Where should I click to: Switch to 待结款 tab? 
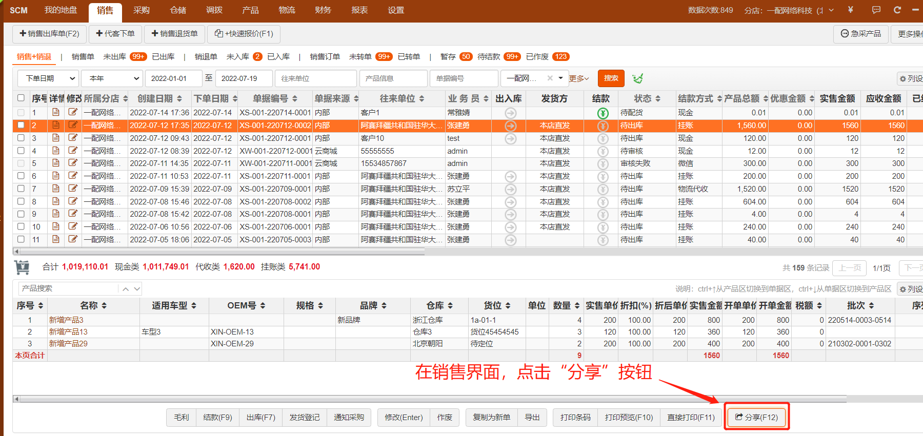tap(489, 57)
